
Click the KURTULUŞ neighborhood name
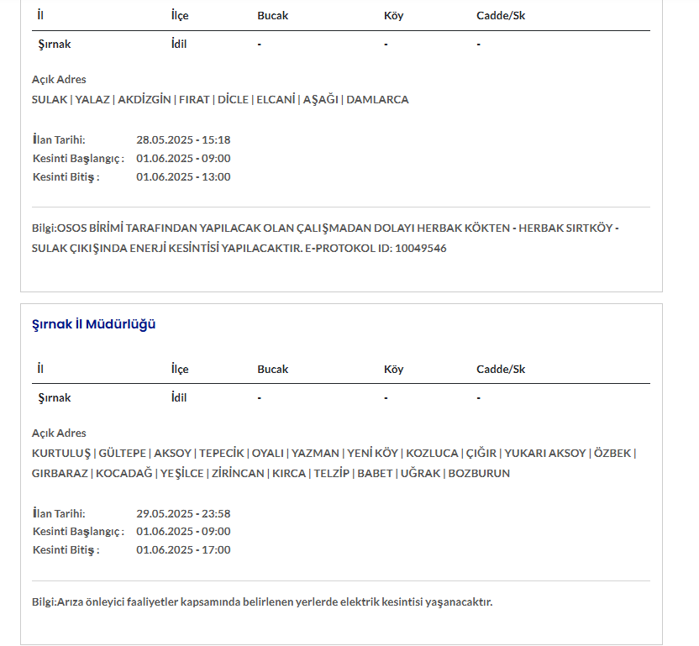pyautogui.click(x=60, y=453)
